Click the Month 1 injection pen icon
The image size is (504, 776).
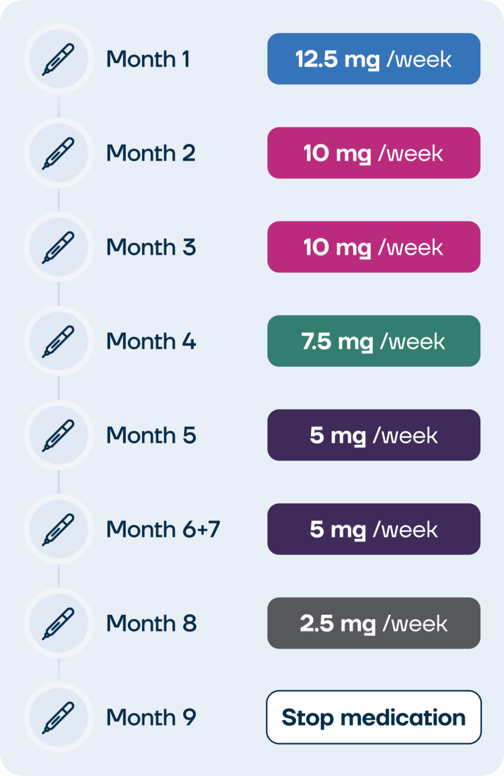point(59,59)
